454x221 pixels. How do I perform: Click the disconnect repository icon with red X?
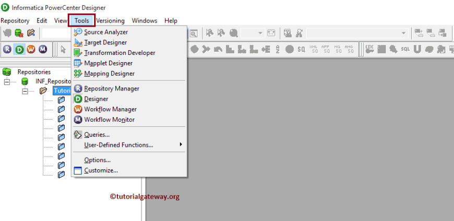pos(19,33)
